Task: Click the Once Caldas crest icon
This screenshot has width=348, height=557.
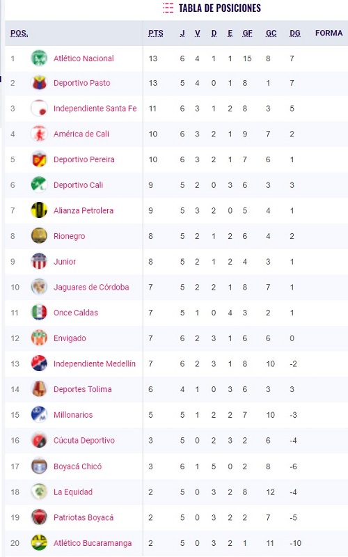Action: (39, 313)
